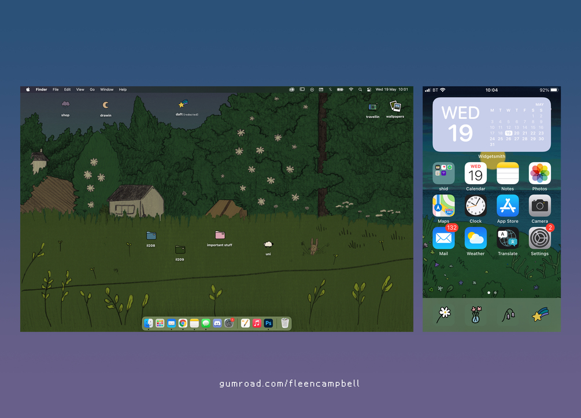Open the Trash in the dock
Screen dimensions: 581x418
284,323
